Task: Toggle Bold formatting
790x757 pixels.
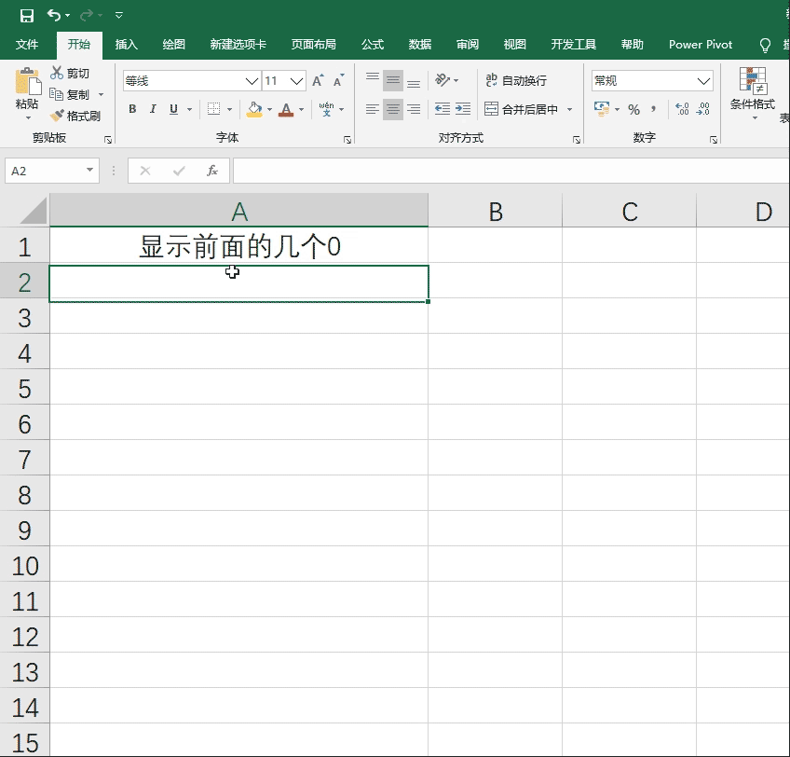Action: tap(132, 109)
